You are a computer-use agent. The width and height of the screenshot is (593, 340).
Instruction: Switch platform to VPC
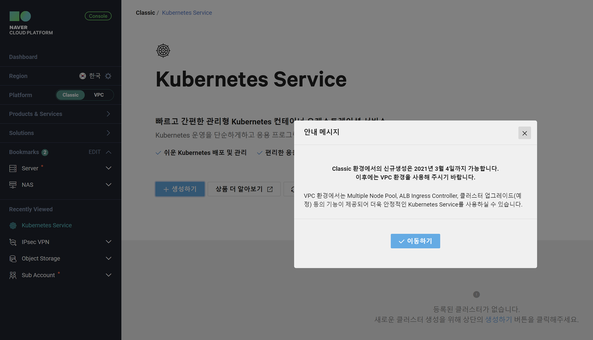click(99, 95)
